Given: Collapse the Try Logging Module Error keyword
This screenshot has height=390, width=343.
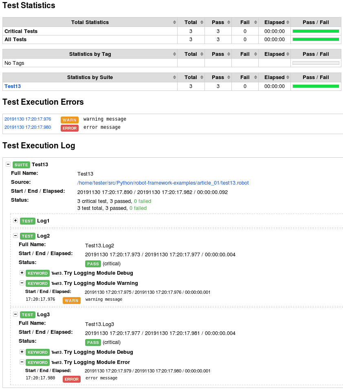Looking at the screenshot, I should (x=22, y=362).
